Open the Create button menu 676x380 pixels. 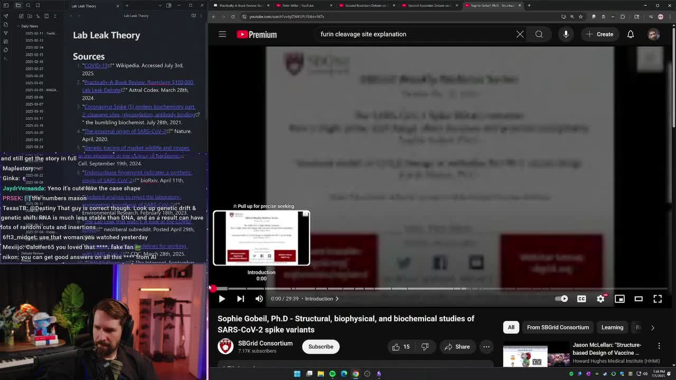[x=600, y=34]
